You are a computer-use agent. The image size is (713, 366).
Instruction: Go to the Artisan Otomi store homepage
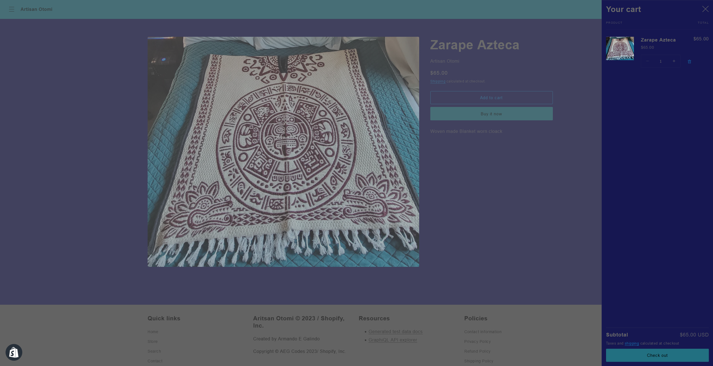(36, 9)
